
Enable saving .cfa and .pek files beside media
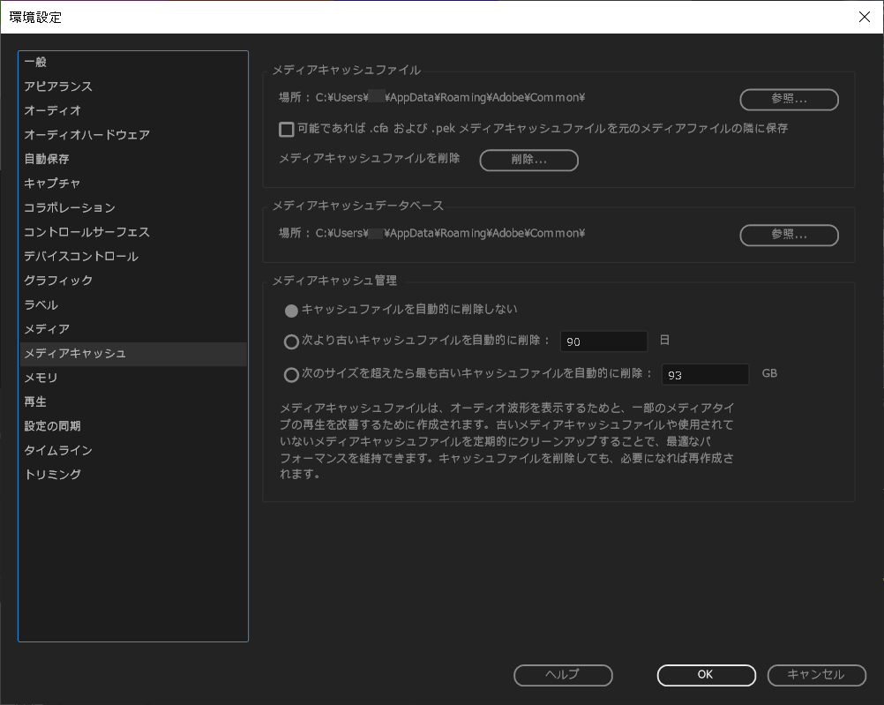pyautogui.click(x=286, y=129)
